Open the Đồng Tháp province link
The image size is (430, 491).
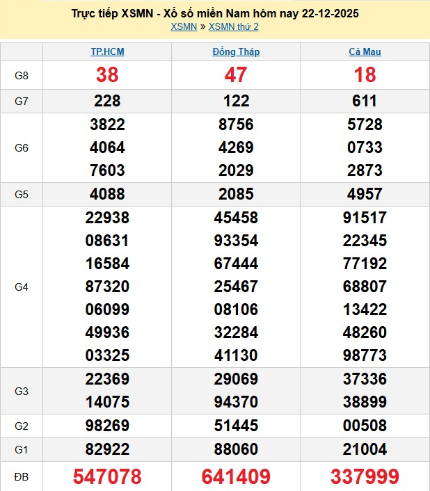click(x=236, y=51)
